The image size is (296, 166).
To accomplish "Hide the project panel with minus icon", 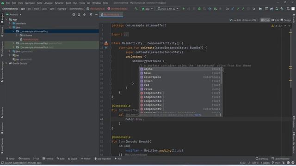I will (x=96, y=14).
